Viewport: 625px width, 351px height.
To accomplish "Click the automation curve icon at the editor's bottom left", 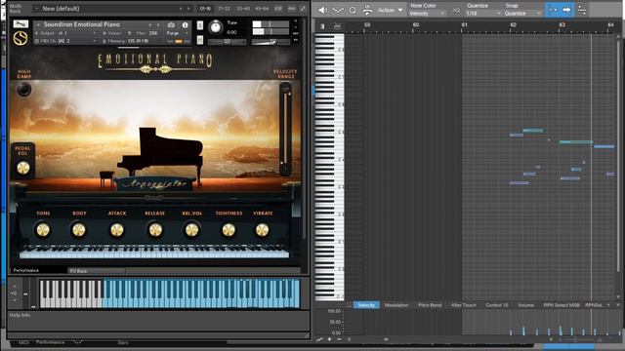I will coord(319,339).
